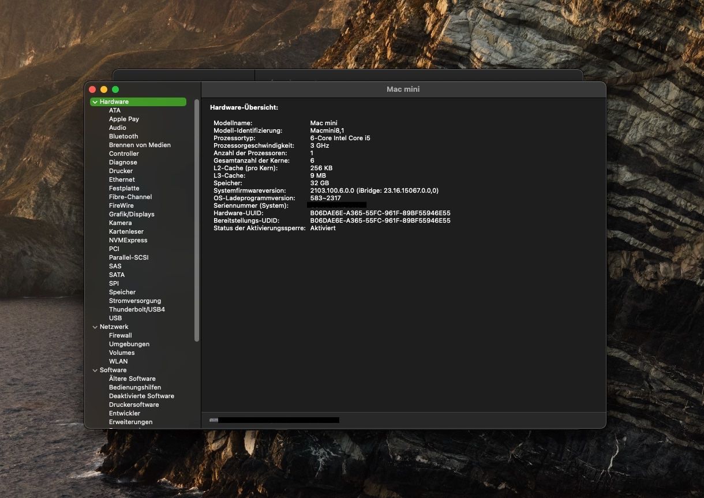Click the 256 KB L2-Cache value
The height and width of the screenshot is (498, 704).
(x=321, y=168)
